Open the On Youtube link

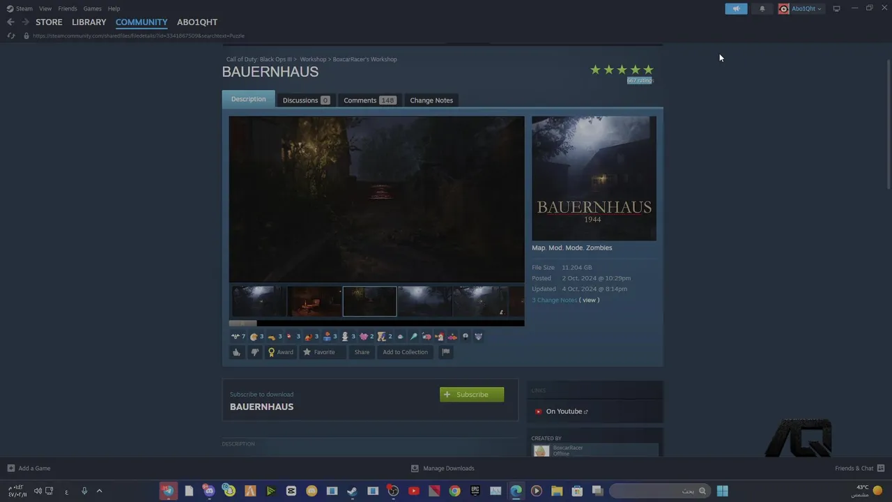[x=567, y=411]
